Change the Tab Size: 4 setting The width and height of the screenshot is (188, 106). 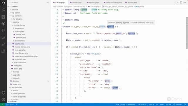click(x=142, y=105)
